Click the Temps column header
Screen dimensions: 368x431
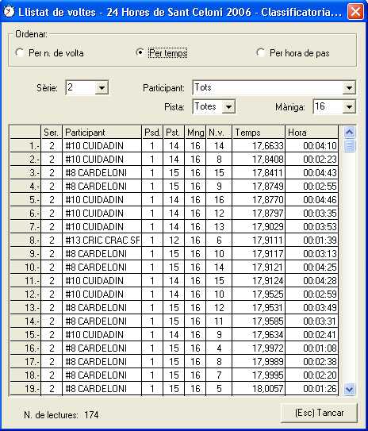click(259, 133)
